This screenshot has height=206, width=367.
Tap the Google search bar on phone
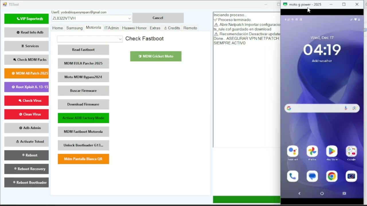pyautogui.click(x=322, y=108)
